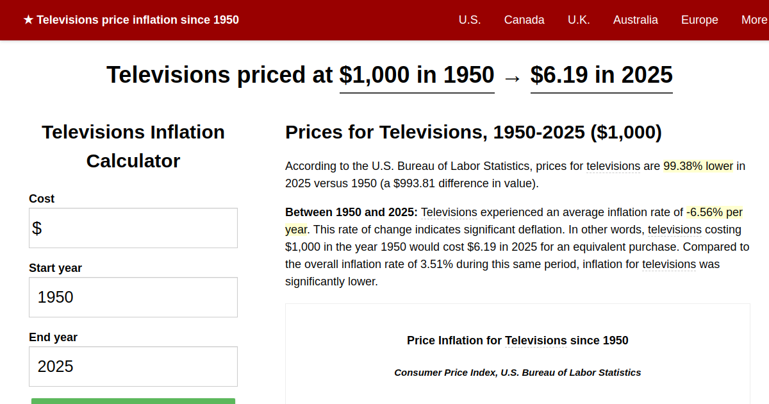Click the 99.38% lower highlighted text

click(x=698, y=166)
